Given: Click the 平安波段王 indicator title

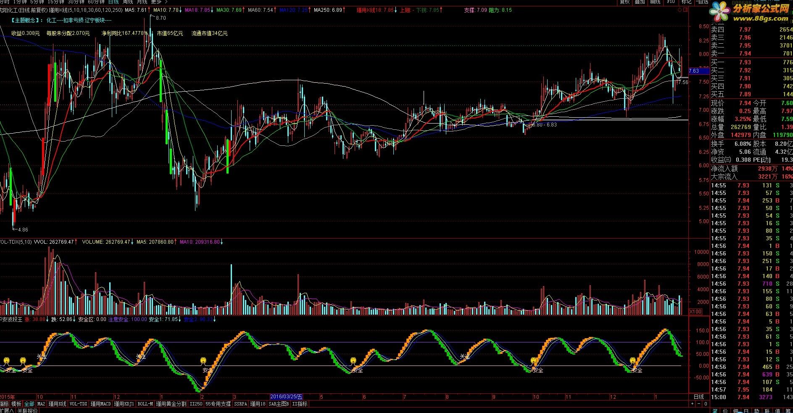Looking at the screenshot, I should pos(11,319).
